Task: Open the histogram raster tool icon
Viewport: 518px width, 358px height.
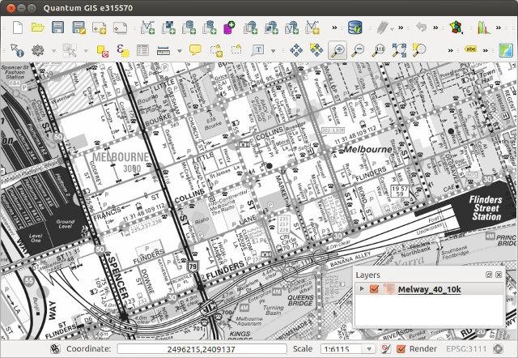Action: pyautogui.click(x=484, y=28)
